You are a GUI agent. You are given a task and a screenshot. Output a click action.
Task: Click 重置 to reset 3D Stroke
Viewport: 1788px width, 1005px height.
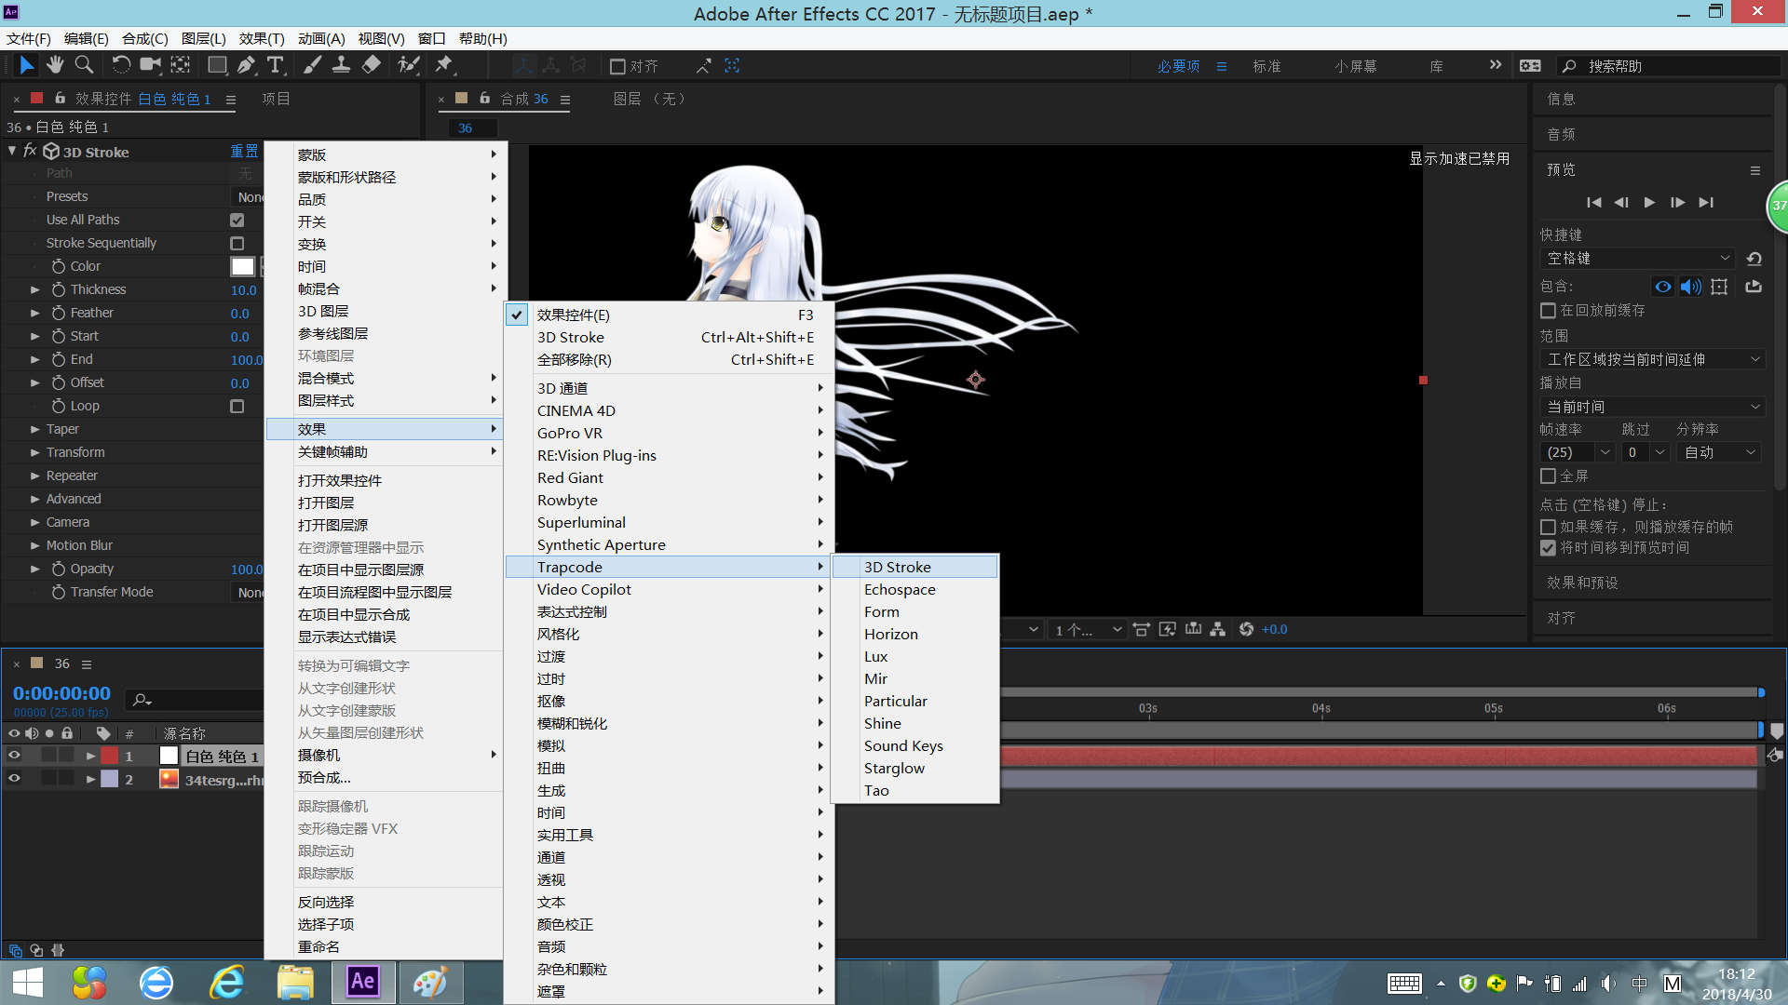pyautogui.click(x=244, y=152)
